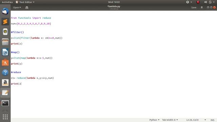
Task: Create a new document with toolbar icon
Action: coord(27,7)
